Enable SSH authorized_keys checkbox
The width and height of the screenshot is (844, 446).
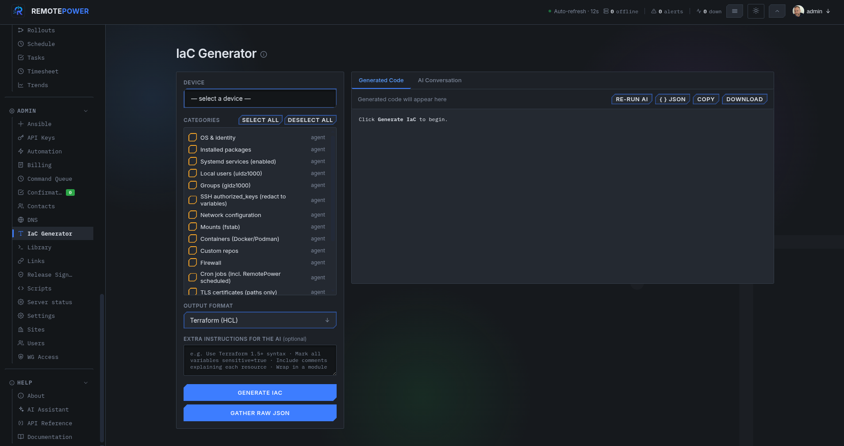point(193,200)
